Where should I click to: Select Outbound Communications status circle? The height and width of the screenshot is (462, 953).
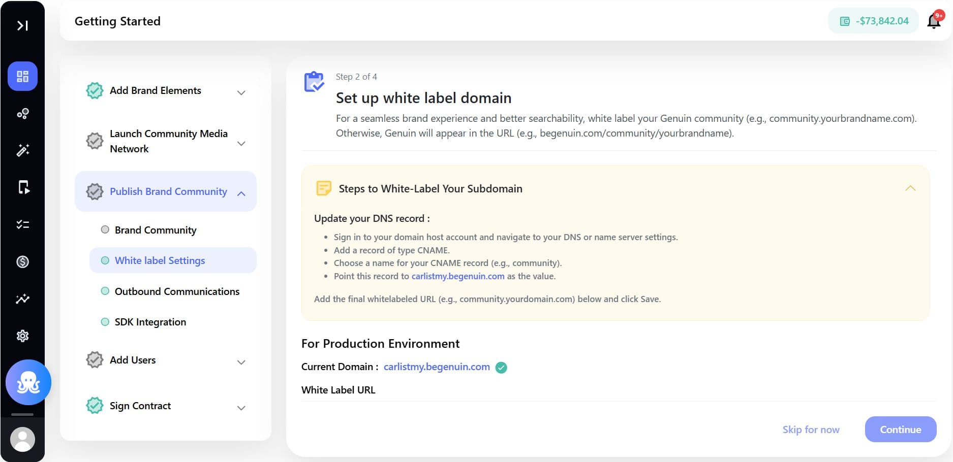[x=105, y=291]
